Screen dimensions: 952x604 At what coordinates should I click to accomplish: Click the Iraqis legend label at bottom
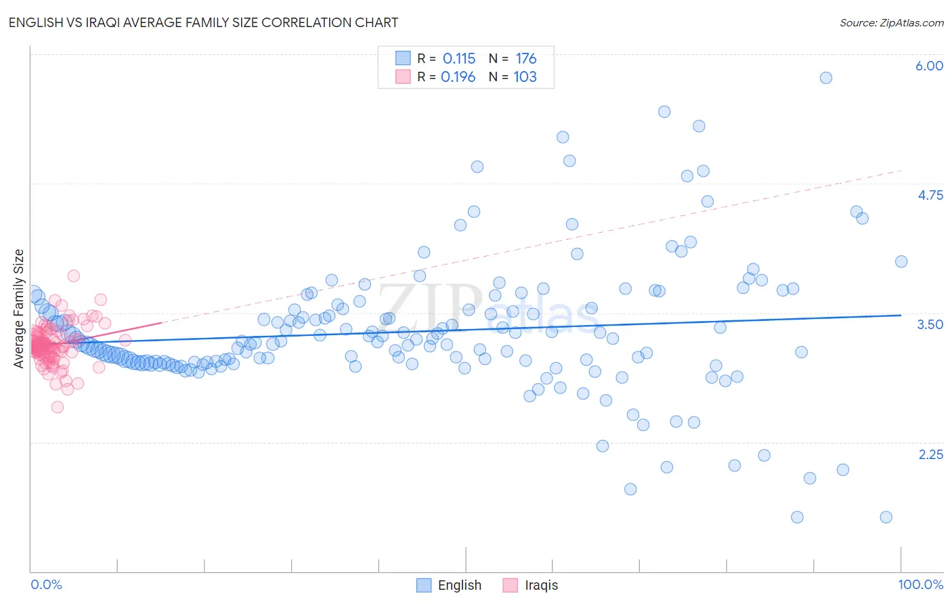[542, 585]
